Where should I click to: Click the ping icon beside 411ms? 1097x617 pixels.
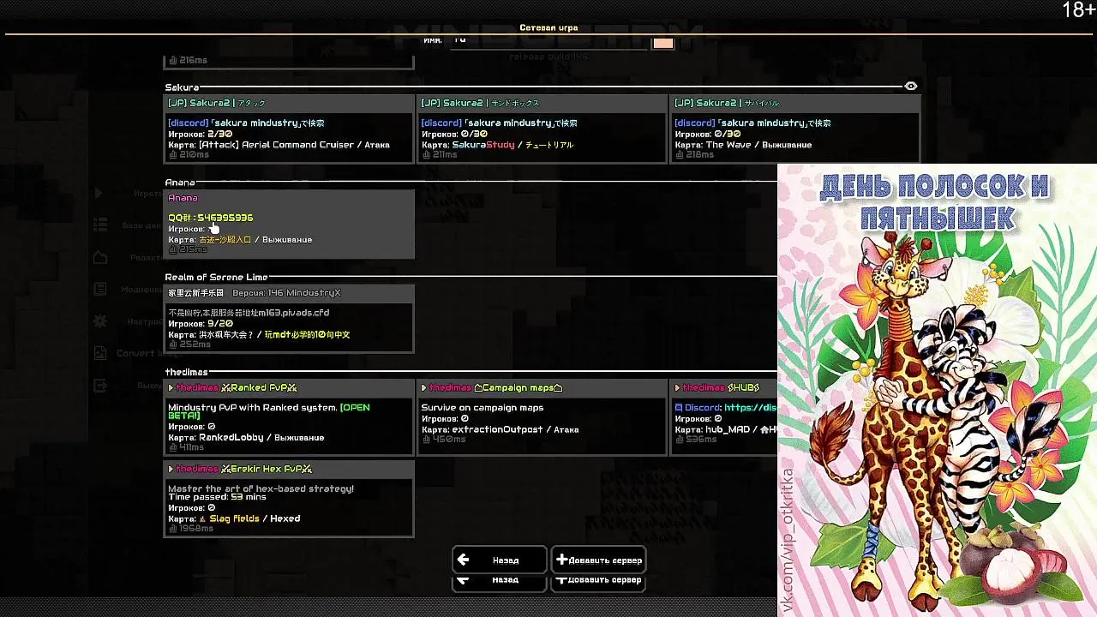[x=172, y=447]
